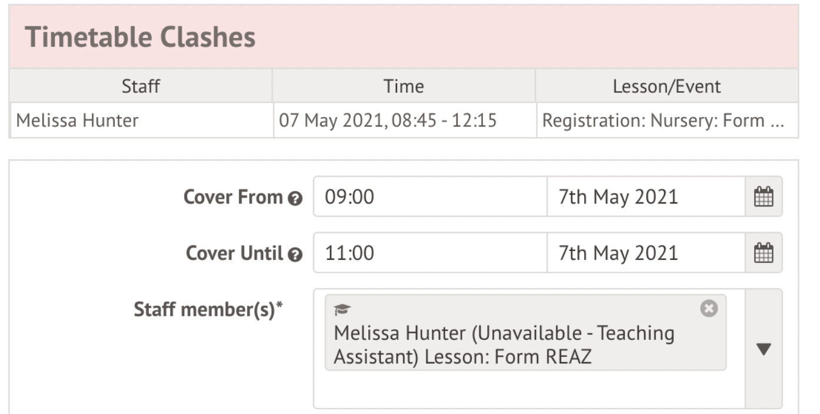Click the Lesson/Event column header
Image resolution: width=820 pixels, height=414 pixels.
point(666,86)
